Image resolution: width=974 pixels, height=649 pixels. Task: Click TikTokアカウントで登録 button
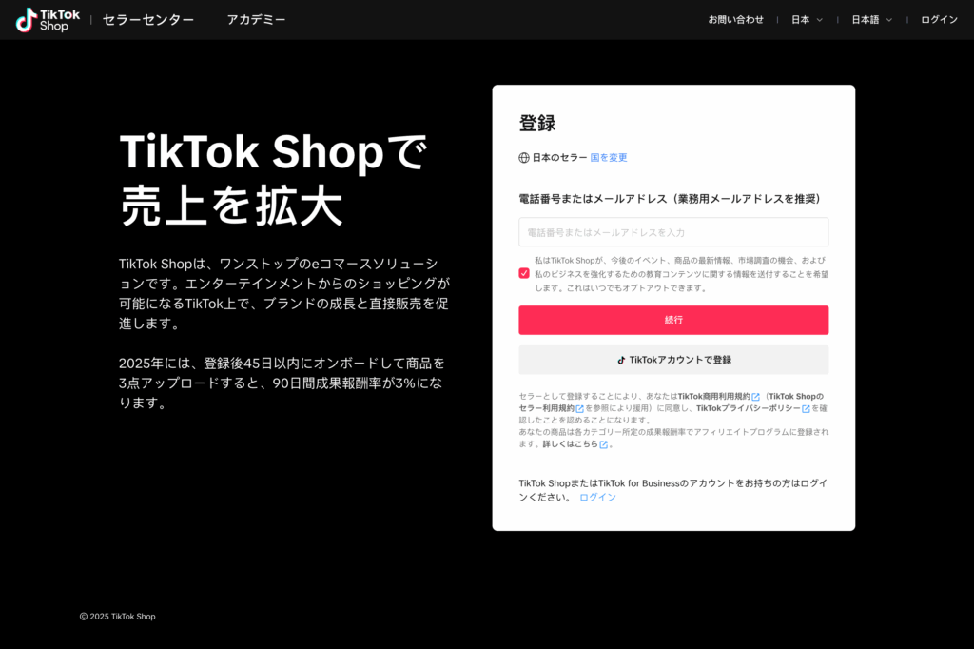pyautogui.click(x=673, y=360)
